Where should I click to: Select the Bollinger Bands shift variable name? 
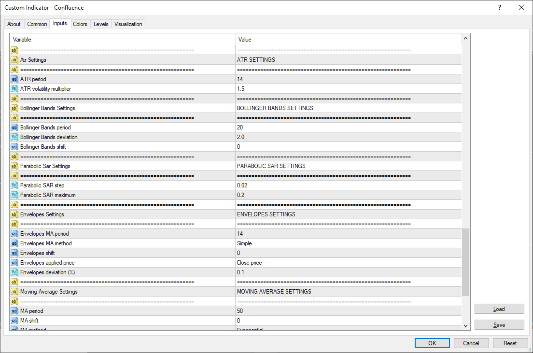click(43, 147)
